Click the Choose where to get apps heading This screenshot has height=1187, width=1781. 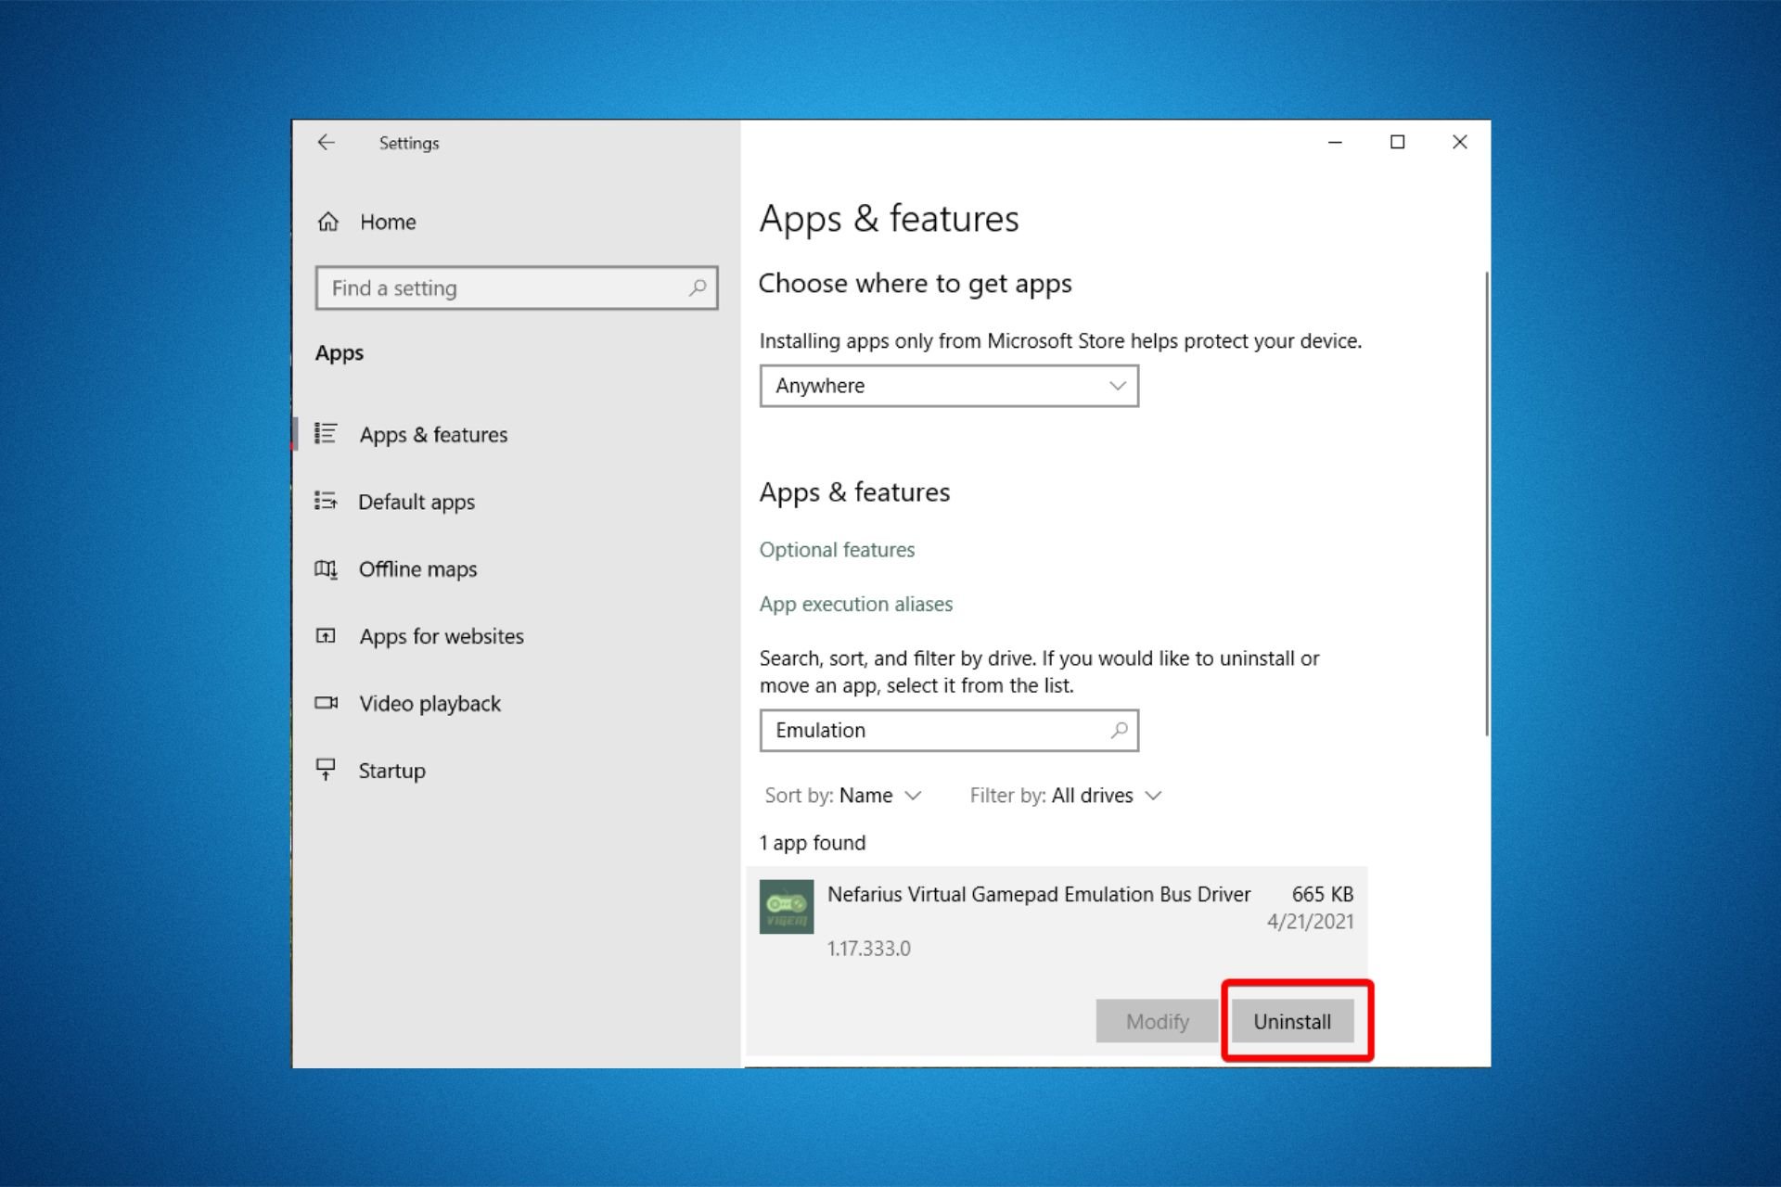pyautogui.click(x=915, y=284)
